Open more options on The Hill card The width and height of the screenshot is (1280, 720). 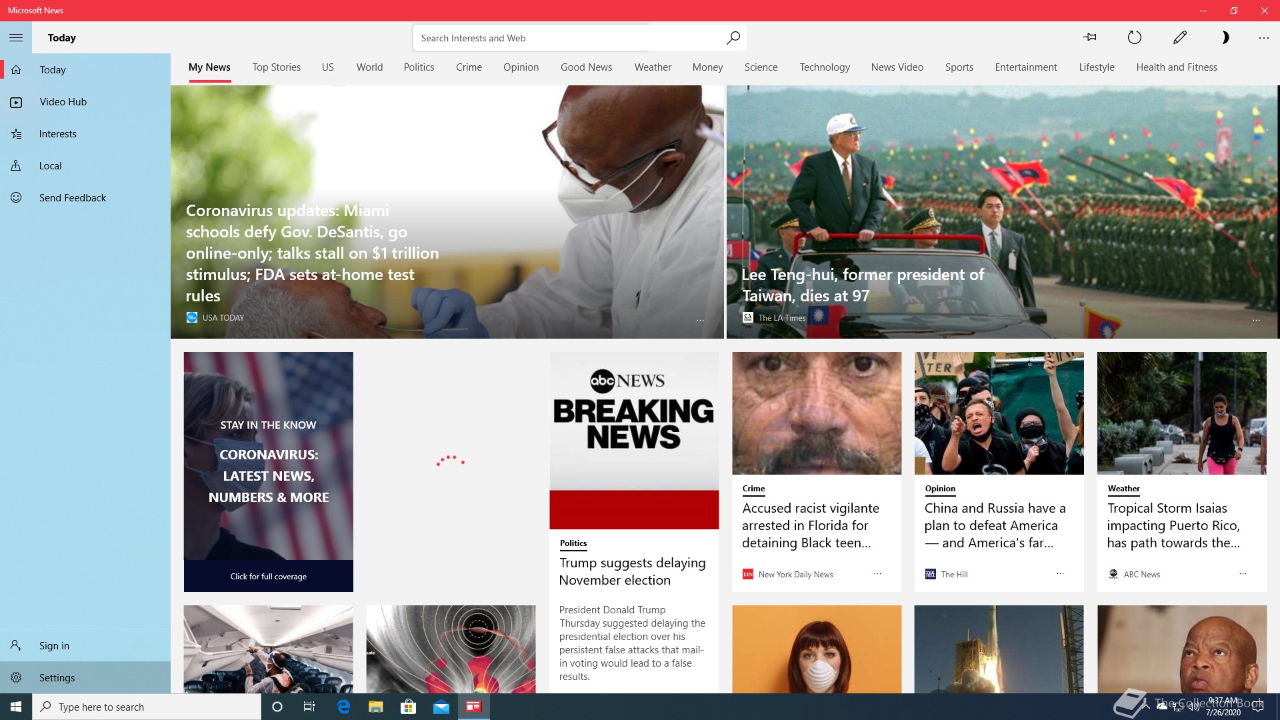pyautogui.click(x=1060, y=574)
